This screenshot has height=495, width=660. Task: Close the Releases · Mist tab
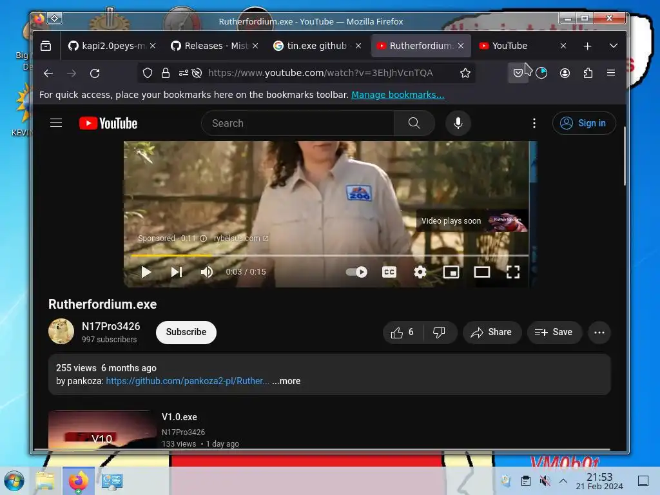point(255,46)
